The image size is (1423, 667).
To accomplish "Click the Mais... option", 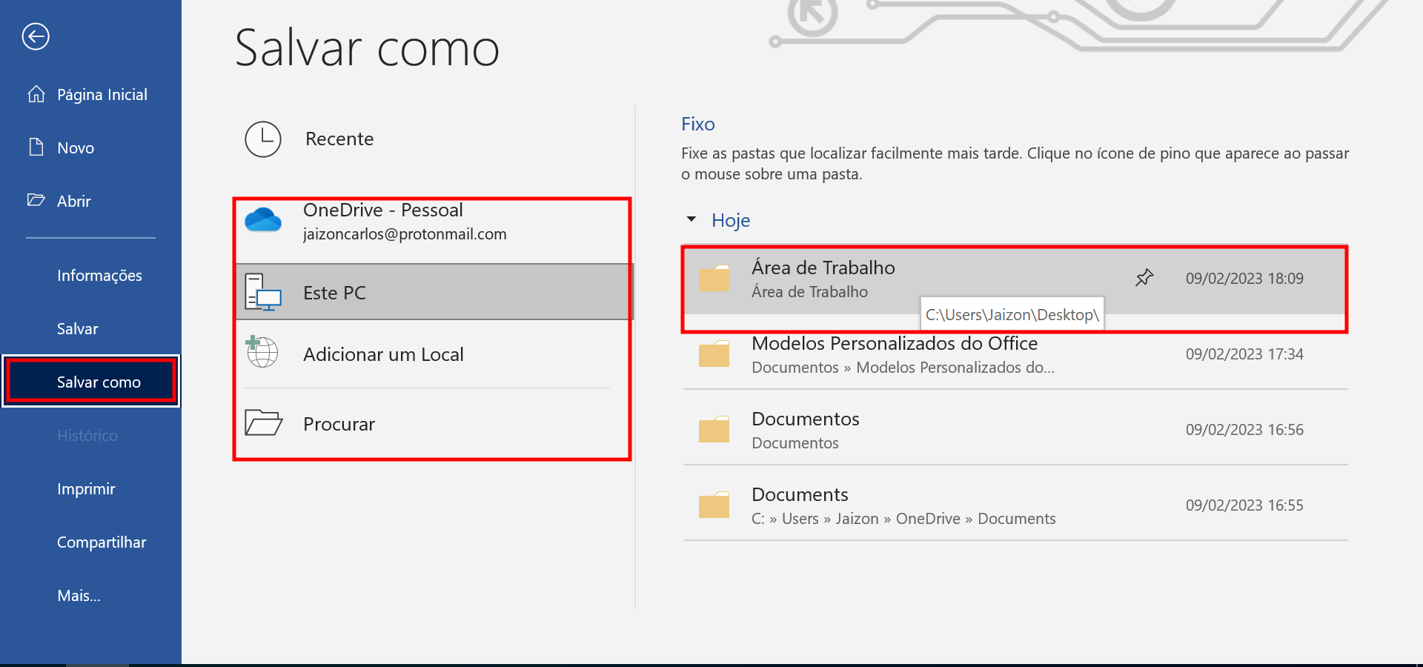I will [78, 595].
